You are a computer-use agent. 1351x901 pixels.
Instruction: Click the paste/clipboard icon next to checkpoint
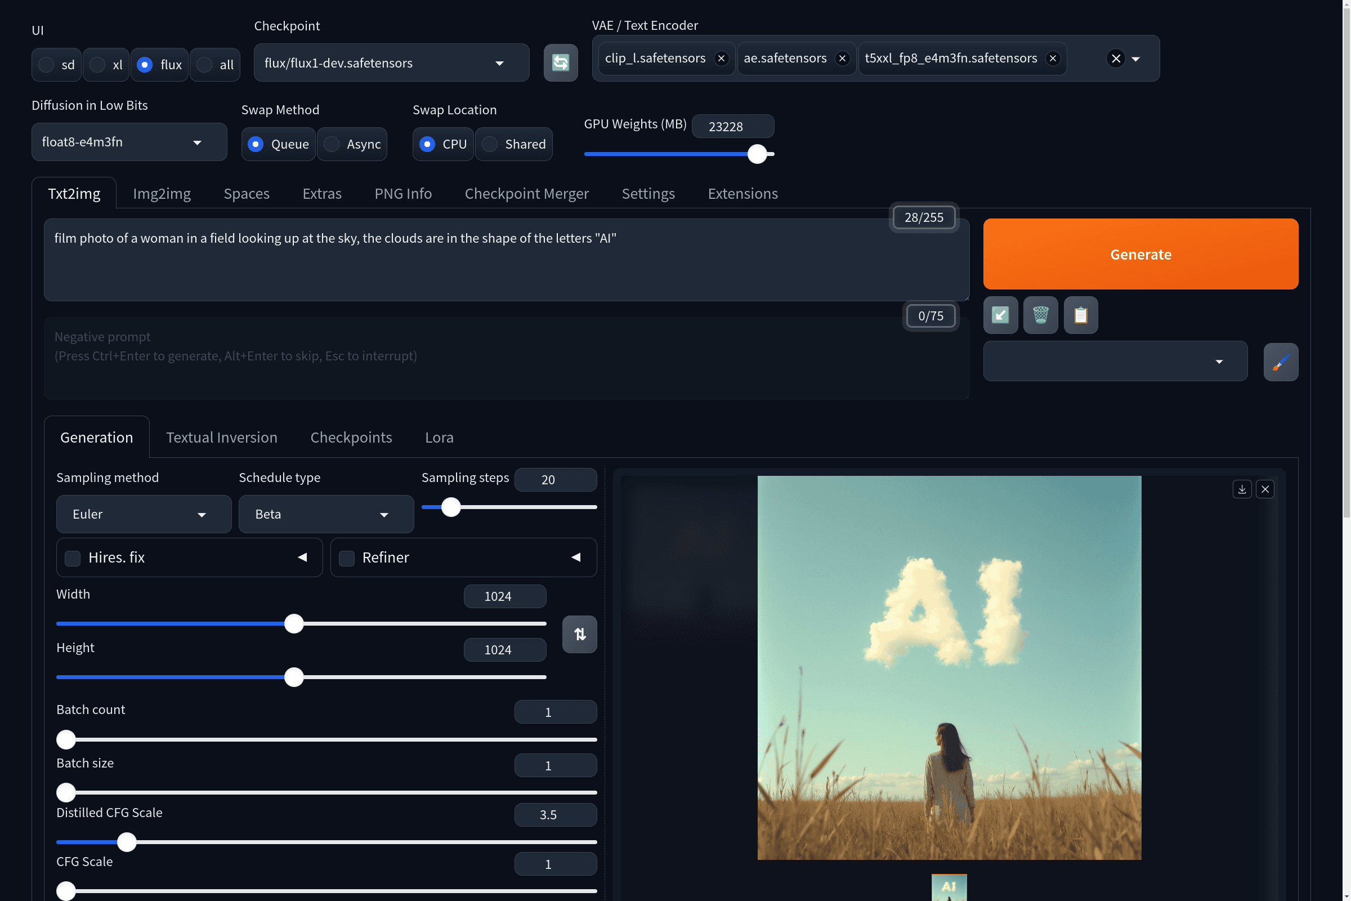coord(560,63)
